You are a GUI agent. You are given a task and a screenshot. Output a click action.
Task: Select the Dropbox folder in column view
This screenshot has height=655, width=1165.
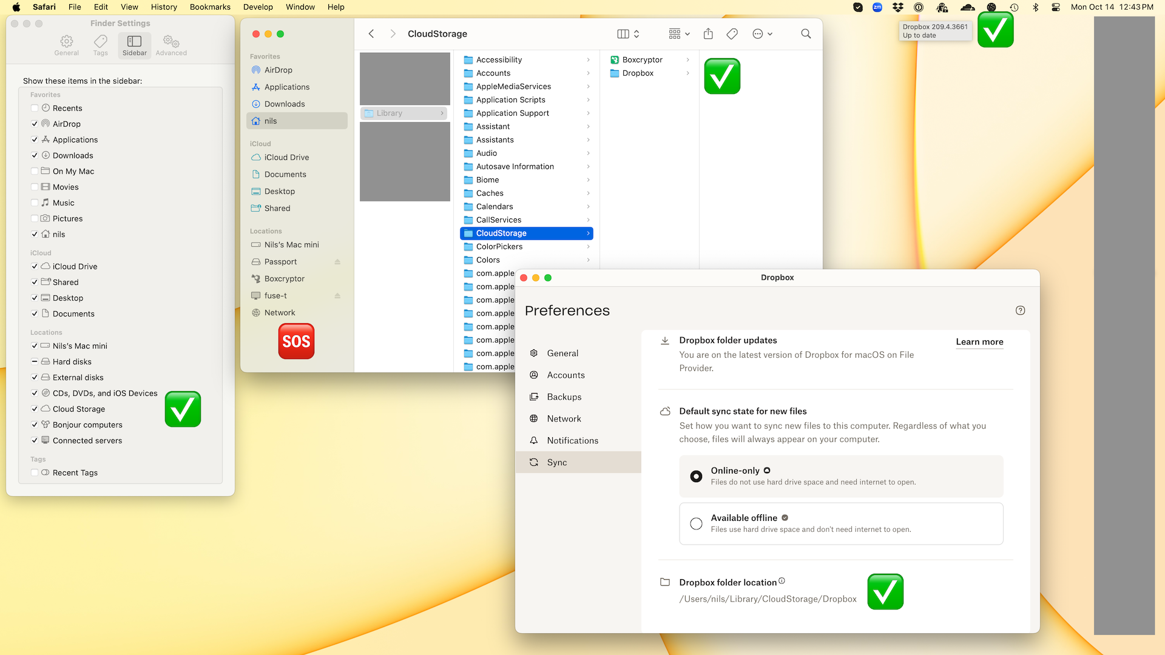638,73
